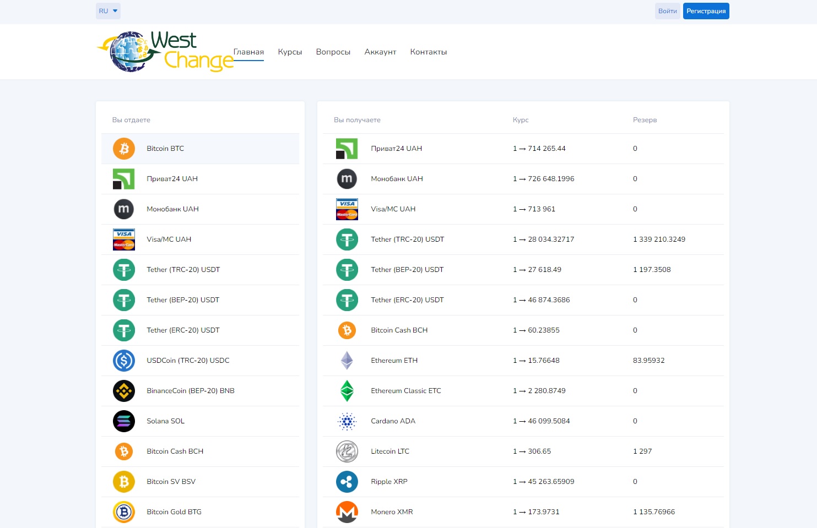
Task: Choose Tether BEP-20 icon in receive list
Action: pos(347,270)
